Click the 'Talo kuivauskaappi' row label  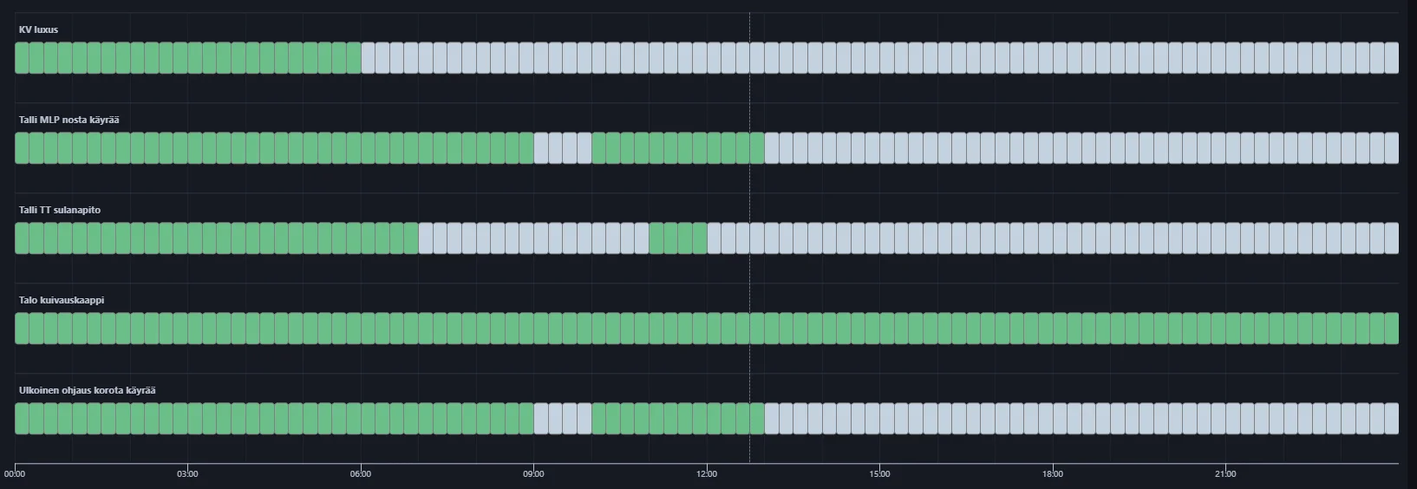point(62,300)
